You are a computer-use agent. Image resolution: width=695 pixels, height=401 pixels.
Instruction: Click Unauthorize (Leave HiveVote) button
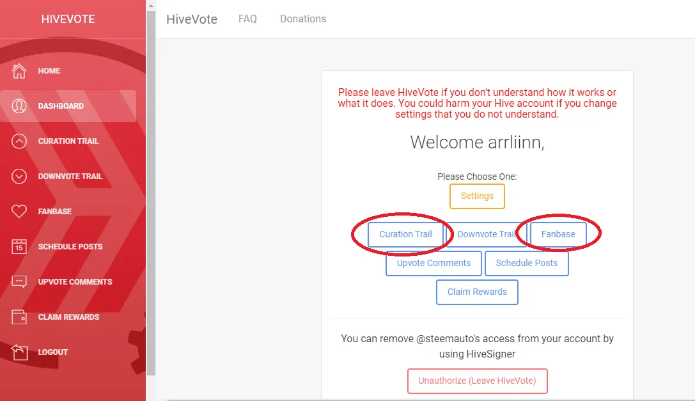(478, 381)
